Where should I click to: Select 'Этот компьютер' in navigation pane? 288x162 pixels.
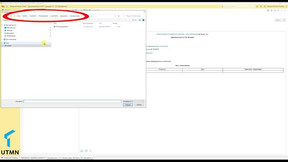[11, 40]
